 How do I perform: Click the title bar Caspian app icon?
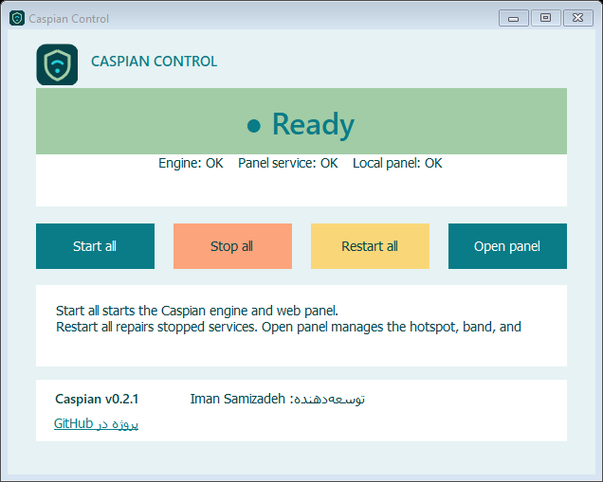(17, 18)
